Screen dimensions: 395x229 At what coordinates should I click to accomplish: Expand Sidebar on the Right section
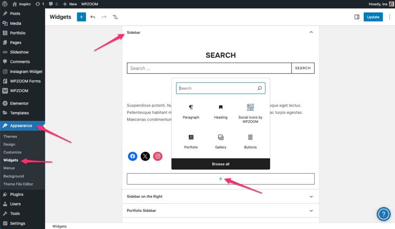[311, 197]
